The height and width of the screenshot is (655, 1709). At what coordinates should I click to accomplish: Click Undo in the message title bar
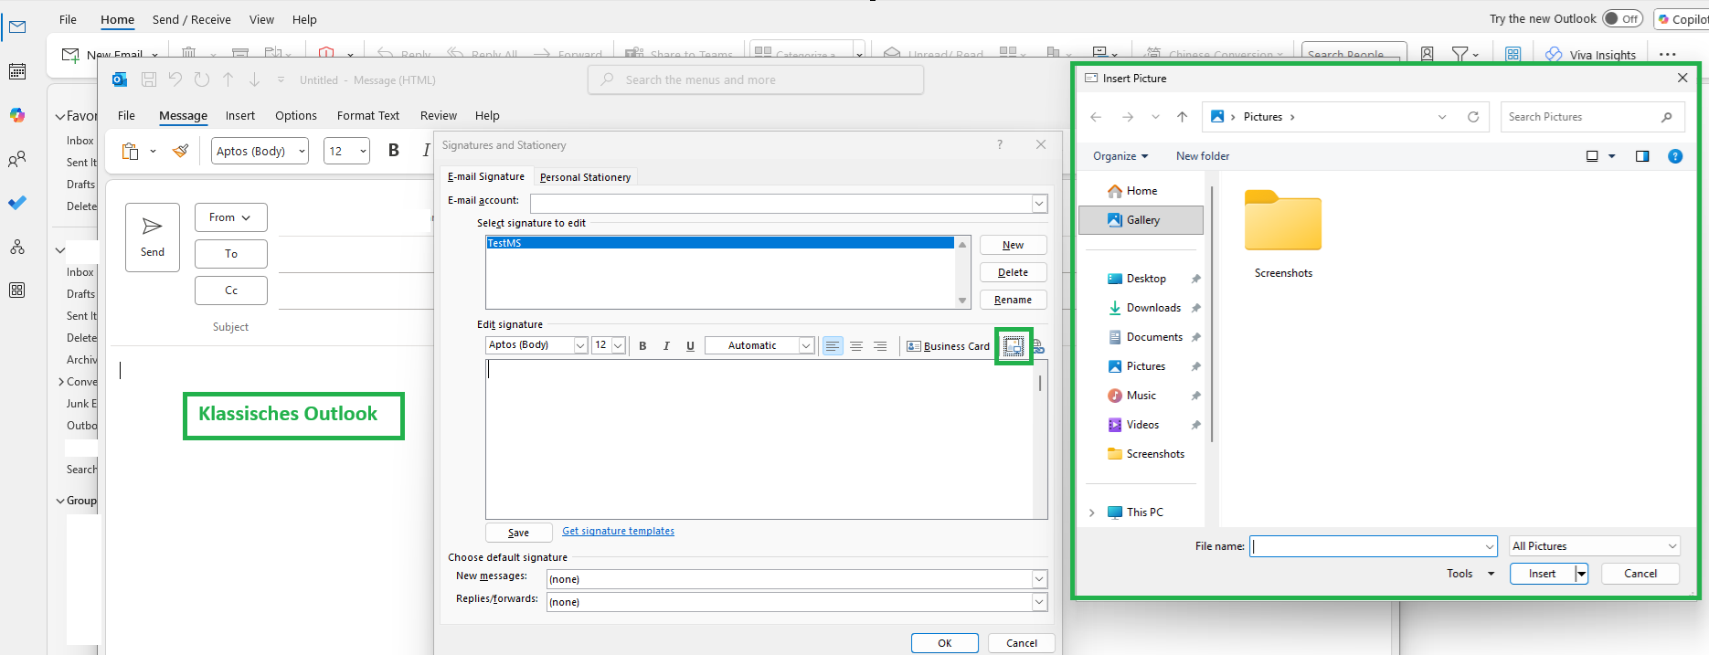click(175, 79)
